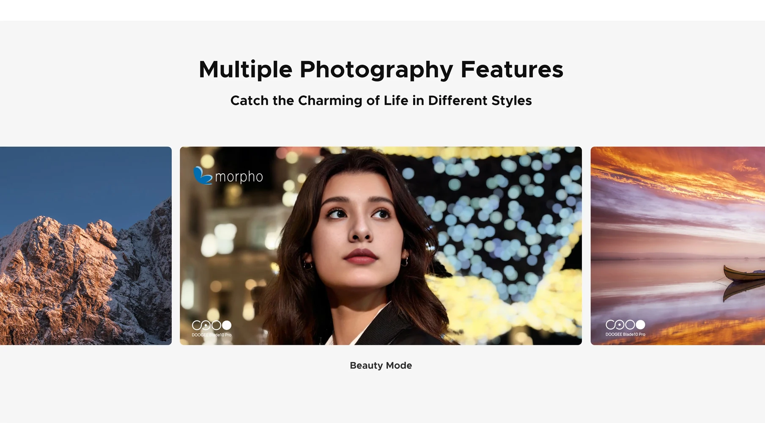This screenshot has width=765, height=423.
Task: Open the snowy mountain photo slide
Action: [86, 246]
